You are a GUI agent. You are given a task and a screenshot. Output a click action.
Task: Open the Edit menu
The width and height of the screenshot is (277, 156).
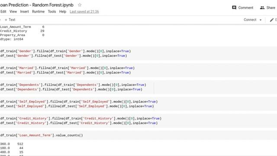(x=3, y=12)
